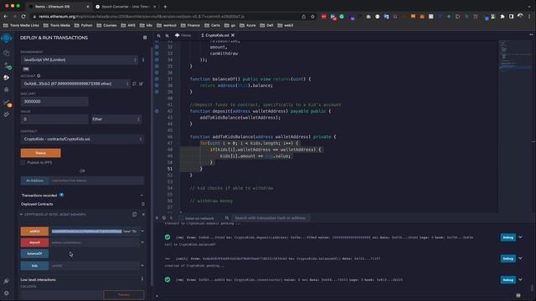Click the terminal toggle arrow icon
The height and width of the screenshot is (301, 536).
point(157,218)
